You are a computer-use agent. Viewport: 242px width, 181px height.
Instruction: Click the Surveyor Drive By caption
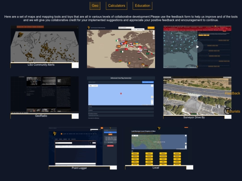194,117
